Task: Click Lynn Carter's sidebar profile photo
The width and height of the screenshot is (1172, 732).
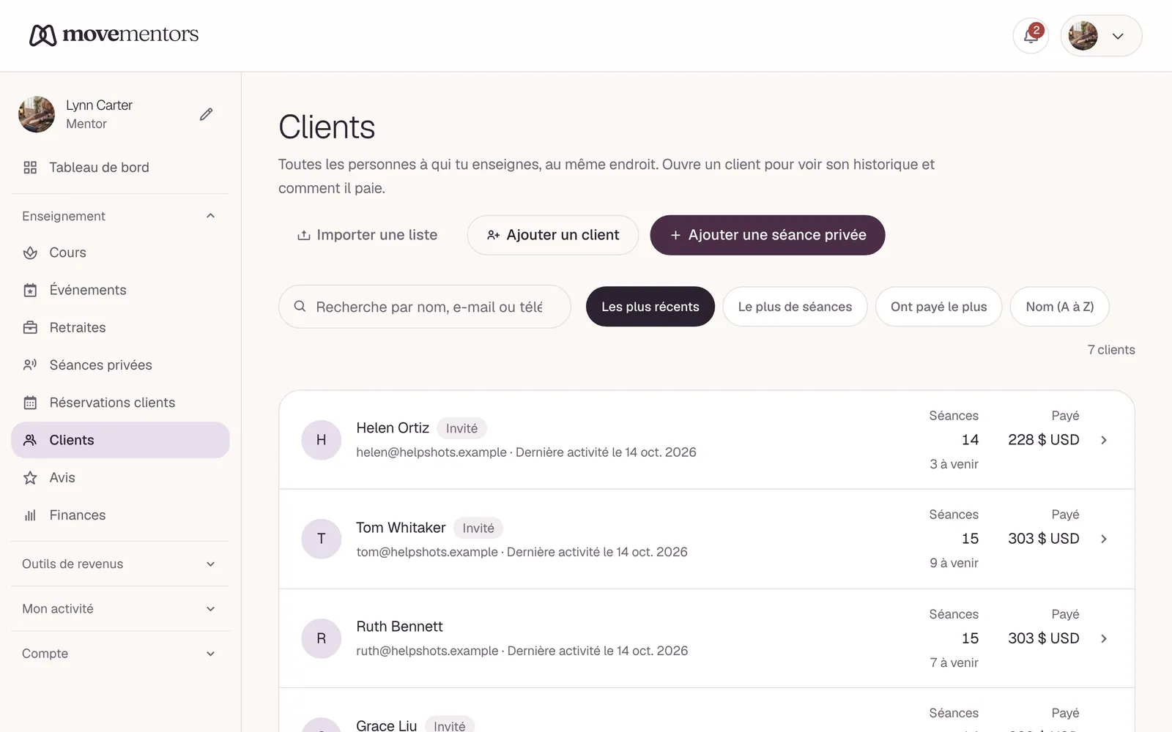Action: pyautogui.click(x=37, y=114)
